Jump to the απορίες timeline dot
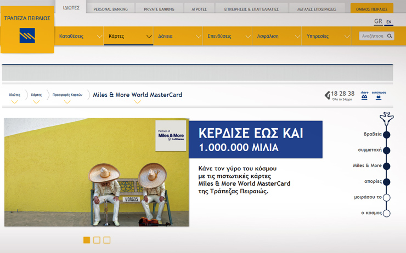 (x=387, y=182)
